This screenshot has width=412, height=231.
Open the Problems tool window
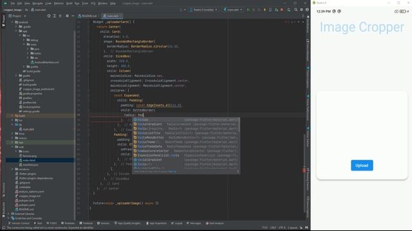68,223
